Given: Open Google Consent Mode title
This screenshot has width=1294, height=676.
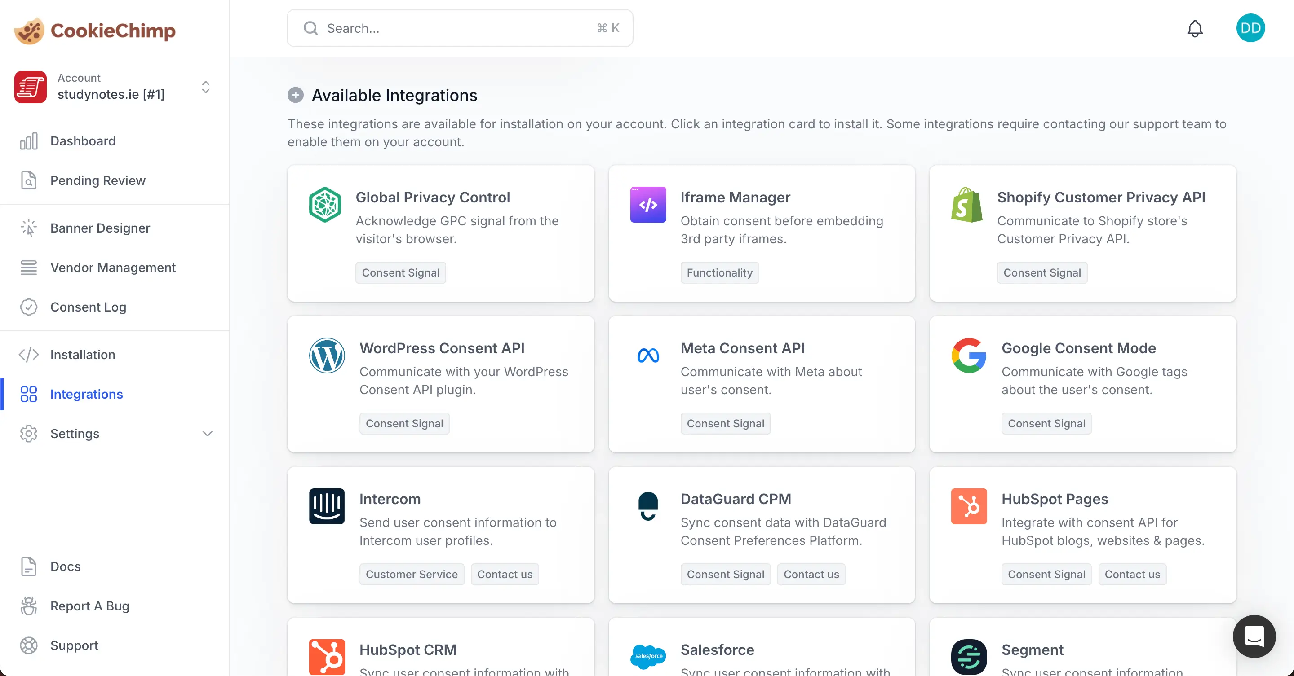Looking at the screenshot, I should [1078, 348].
